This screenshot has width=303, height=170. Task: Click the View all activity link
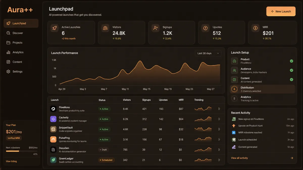(x=239, y=158)
